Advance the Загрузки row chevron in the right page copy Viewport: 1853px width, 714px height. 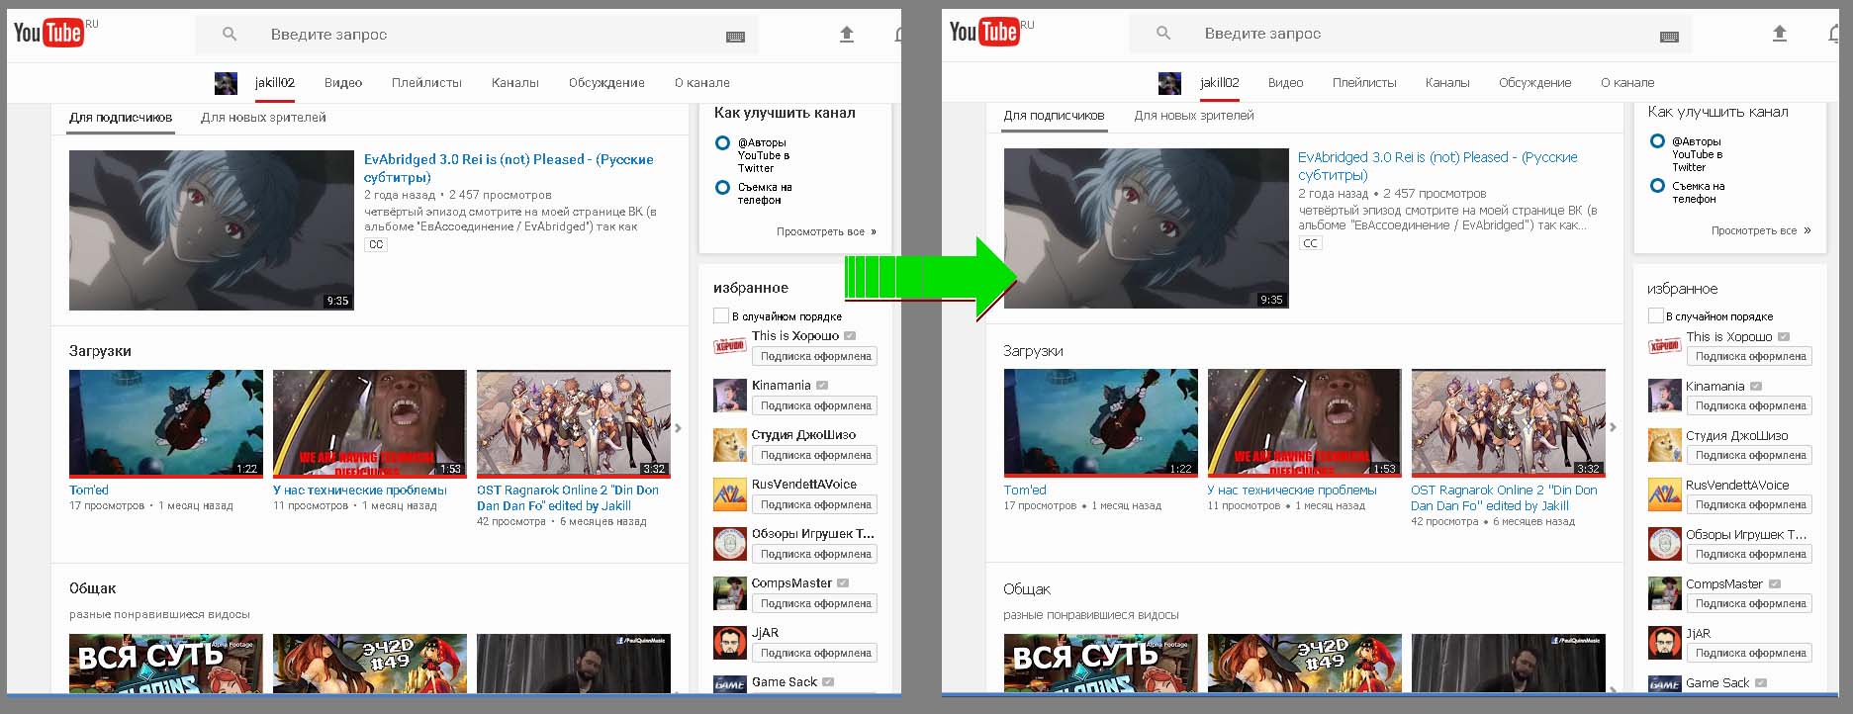click(x=1613, y=427)
